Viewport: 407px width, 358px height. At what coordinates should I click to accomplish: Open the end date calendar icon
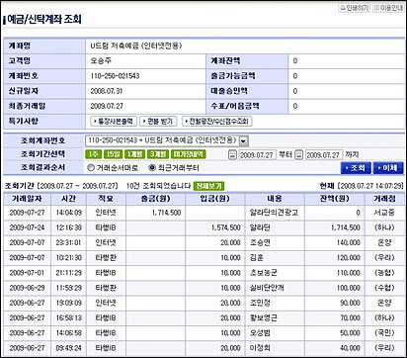pyautogui.click(x=298, y=154)
